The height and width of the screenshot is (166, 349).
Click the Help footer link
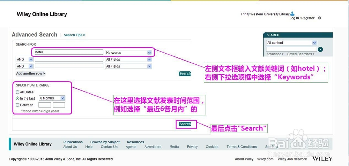[x=89, y=147]
